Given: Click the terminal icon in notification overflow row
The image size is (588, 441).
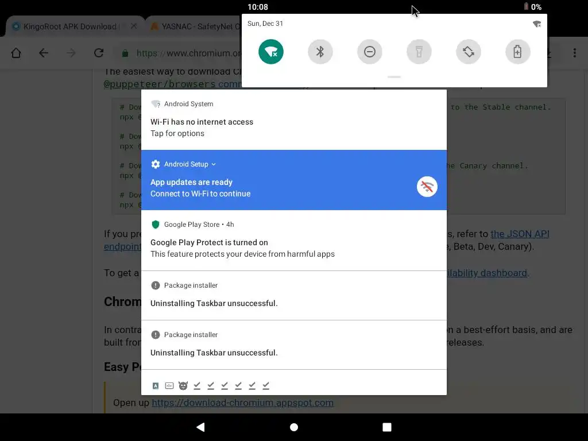Looking at the screenshot, I should 169,385.
